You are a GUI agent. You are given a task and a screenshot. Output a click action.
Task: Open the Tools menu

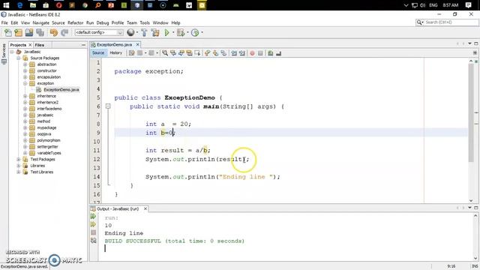(x=145, y=23)
